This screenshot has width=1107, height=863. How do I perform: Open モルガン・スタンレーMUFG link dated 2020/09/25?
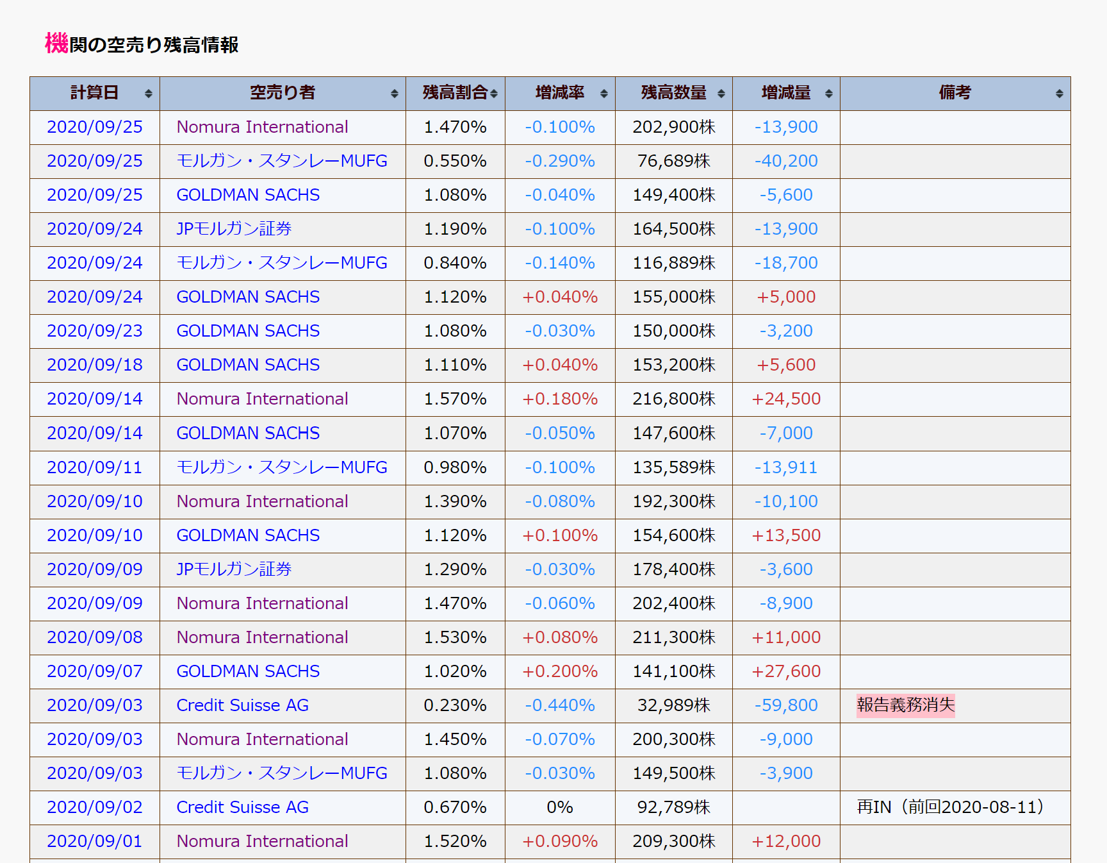(x=282, y=161)
